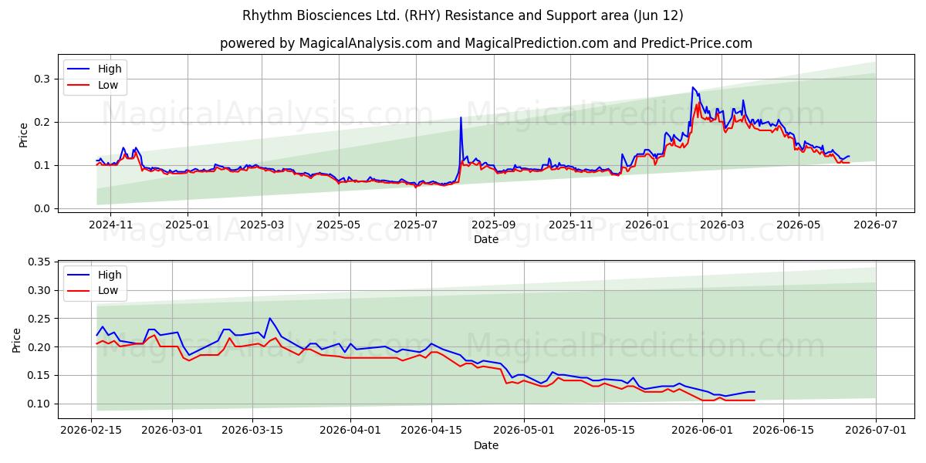Click the 'Date' x-axis title of bottom chart
The width and height of the screenshot is (926, 463).
(486, 445)
